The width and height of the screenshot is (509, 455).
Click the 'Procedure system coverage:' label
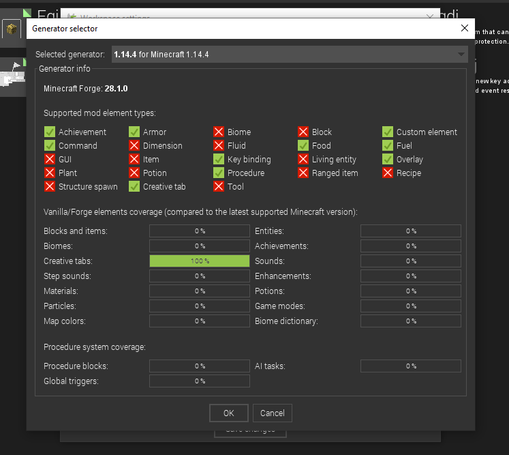pos(95,347)
